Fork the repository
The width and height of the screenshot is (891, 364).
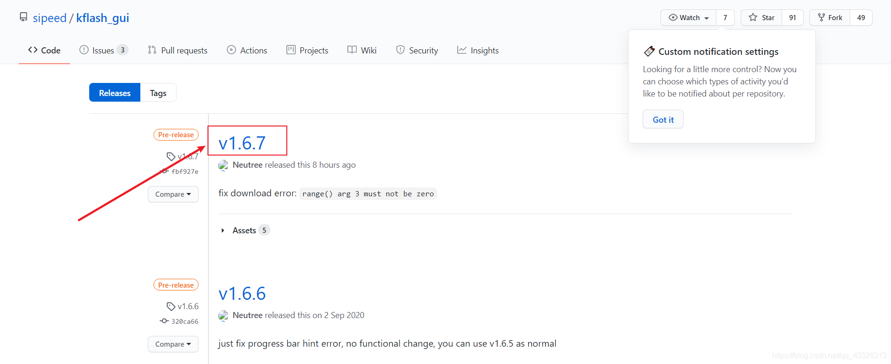(x=830, y=17)
